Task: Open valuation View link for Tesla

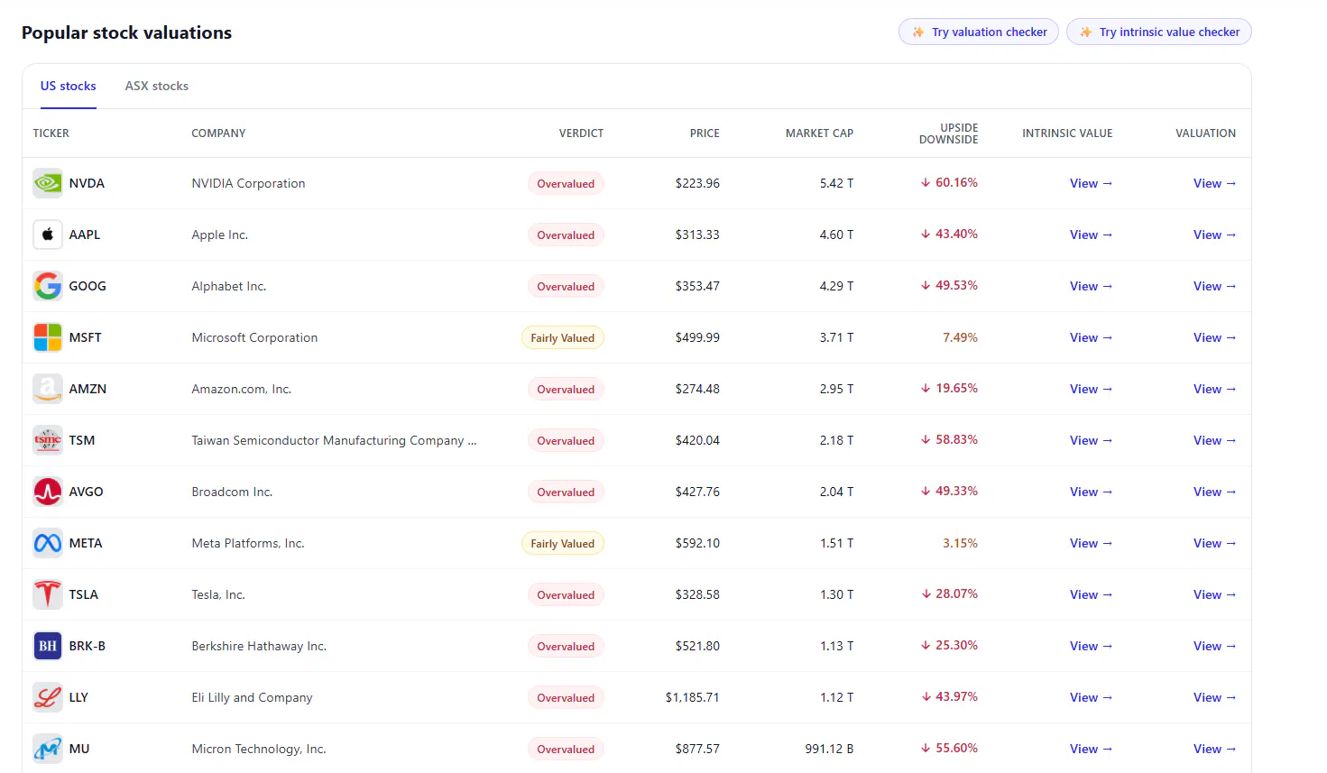Action: pos(1214,594)
